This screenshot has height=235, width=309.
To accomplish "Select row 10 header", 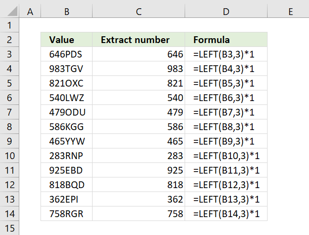I will tap(9, 156).
